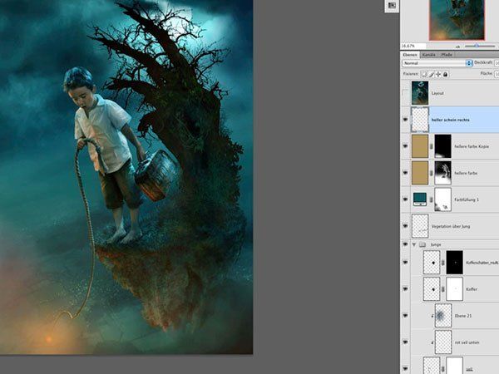Click mask link icon on hellere farbe Kopie
This screenshot has width=499, height=374.
tap(431, 146)
